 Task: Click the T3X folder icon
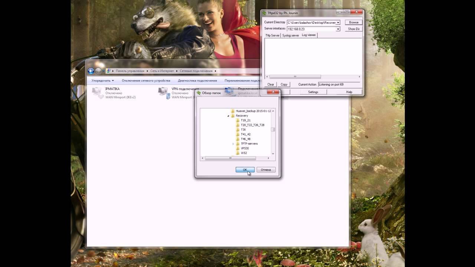[238, 129]
